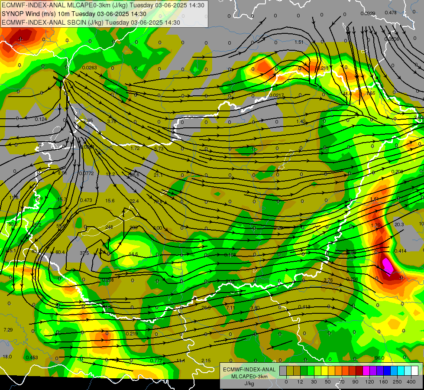Click the map value 14.6

click(x=133, y=254)
